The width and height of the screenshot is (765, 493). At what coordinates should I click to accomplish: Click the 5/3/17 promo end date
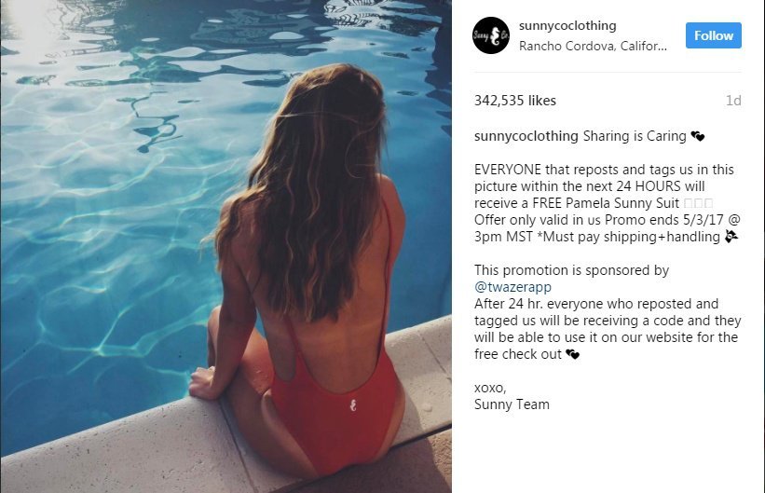(x=704, y=220)
